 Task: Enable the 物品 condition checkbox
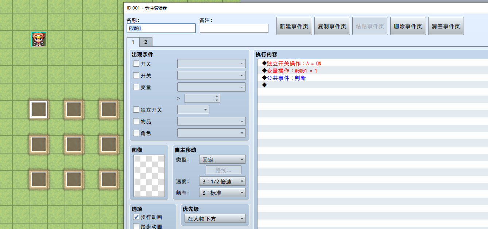(136, 121)
